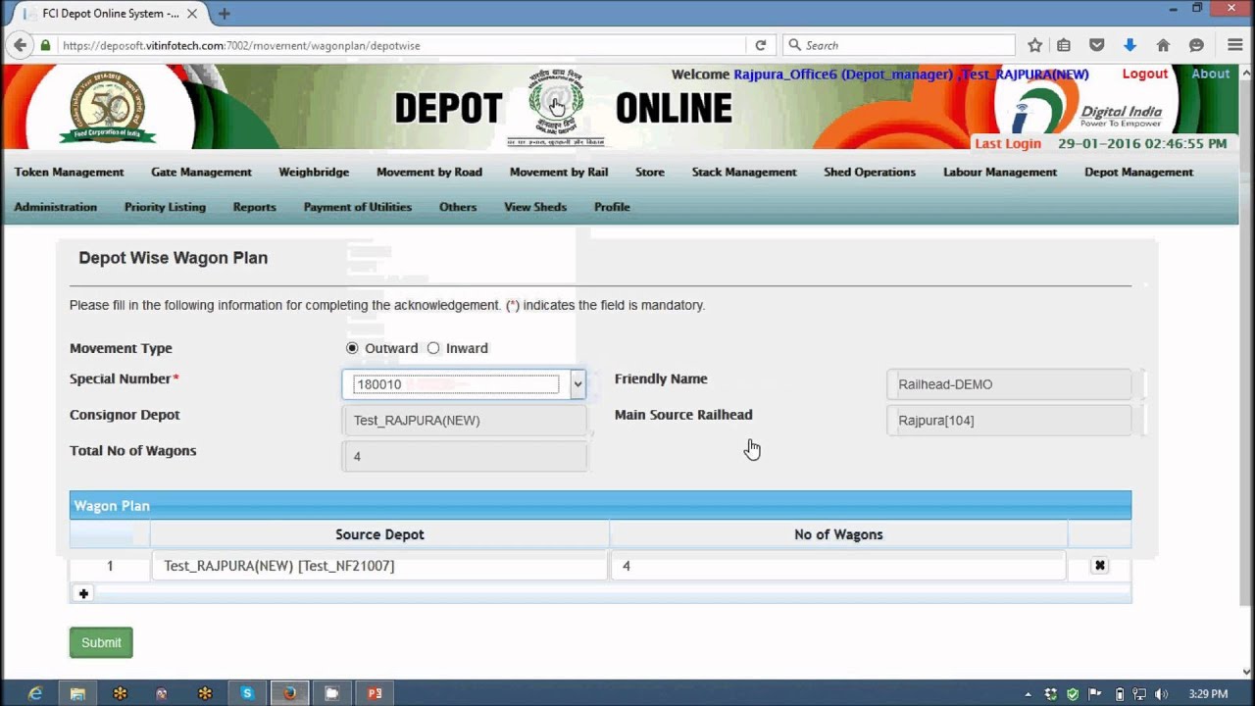
Task: Open the Weighbridge menu
Action: [314, 172]
